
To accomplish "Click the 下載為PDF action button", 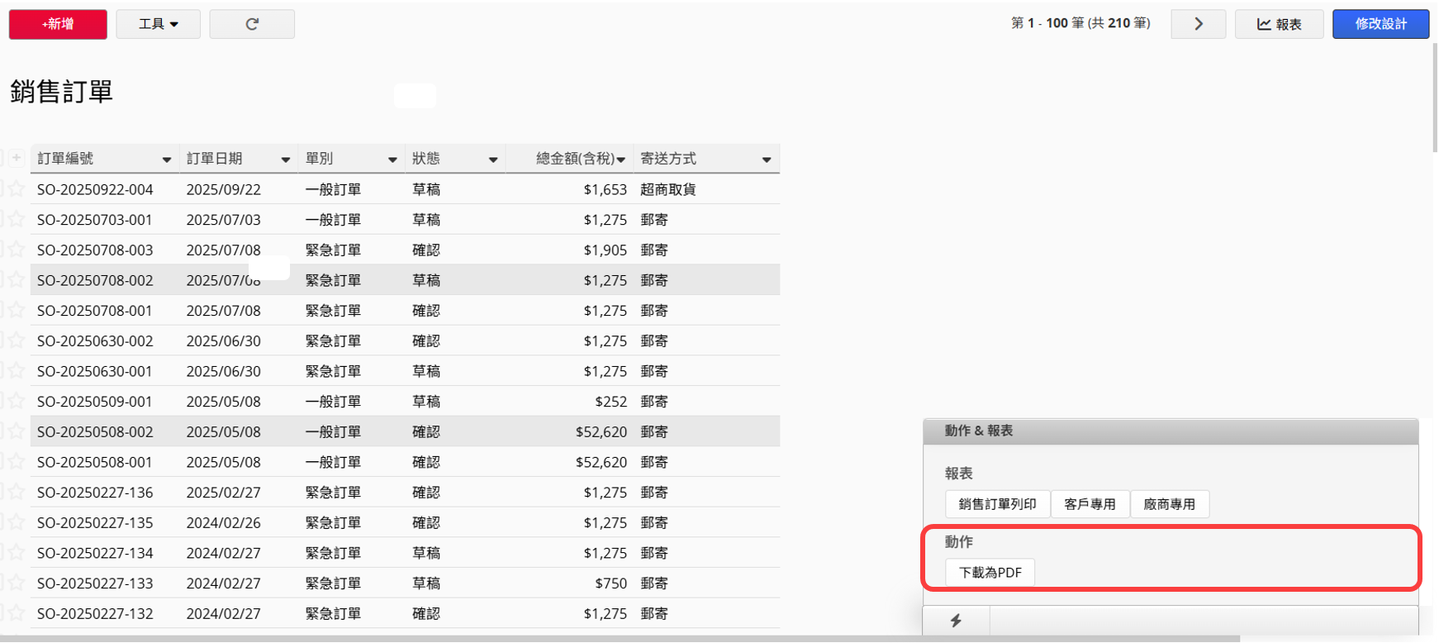I will (990, 572).
